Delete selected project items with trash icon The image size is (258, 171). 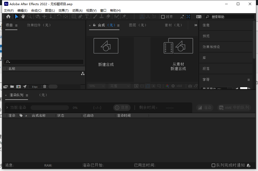[45, 87]
